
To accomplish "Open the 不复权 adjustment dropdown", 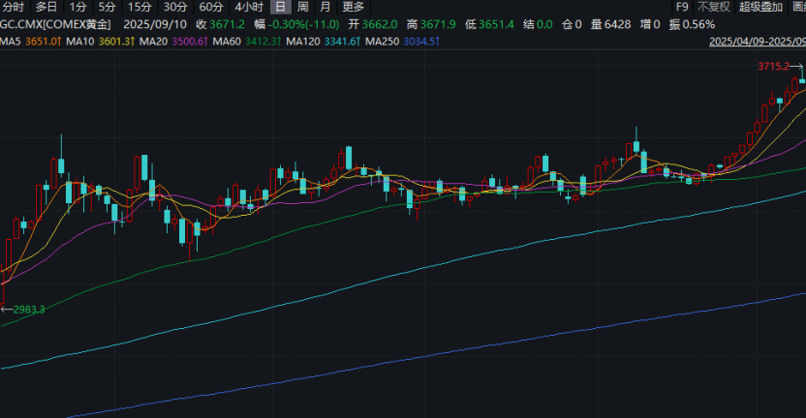I will tap(713, 7).
